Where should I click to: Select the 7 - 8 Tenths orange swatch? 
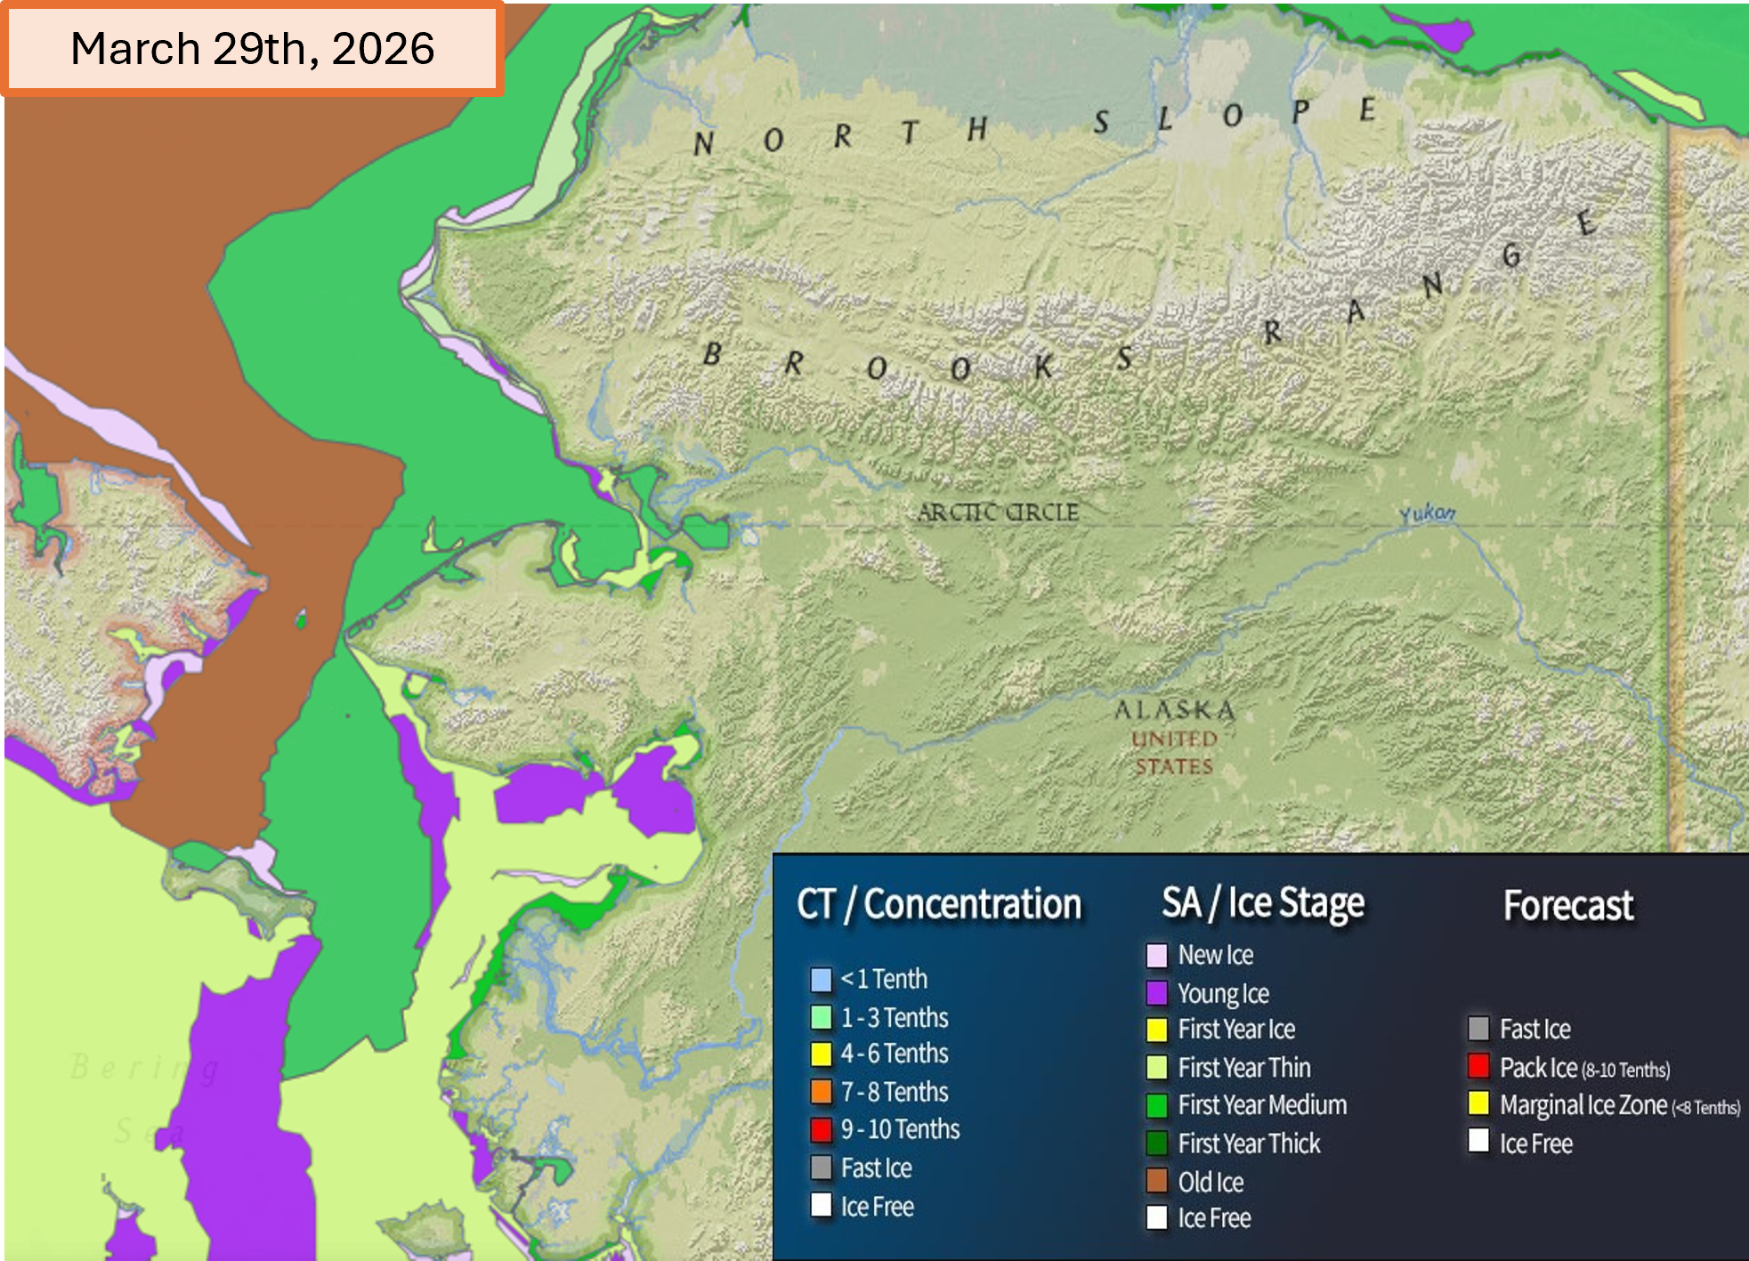click(x=821, y=1091)
